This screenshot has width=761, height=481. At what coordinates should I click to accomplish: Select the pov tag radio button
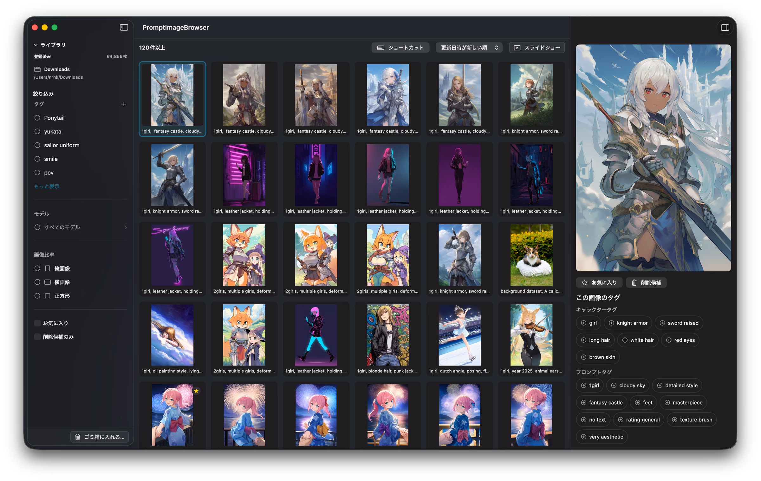point(37,173)
